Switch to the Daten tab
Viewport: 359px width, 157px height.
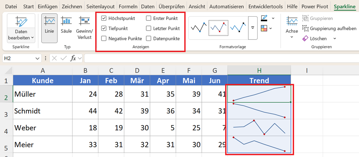click(x=148, y=6)
